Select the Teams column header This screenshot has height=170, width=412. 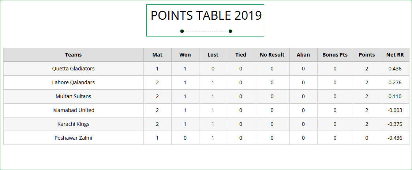coord(73,55)
